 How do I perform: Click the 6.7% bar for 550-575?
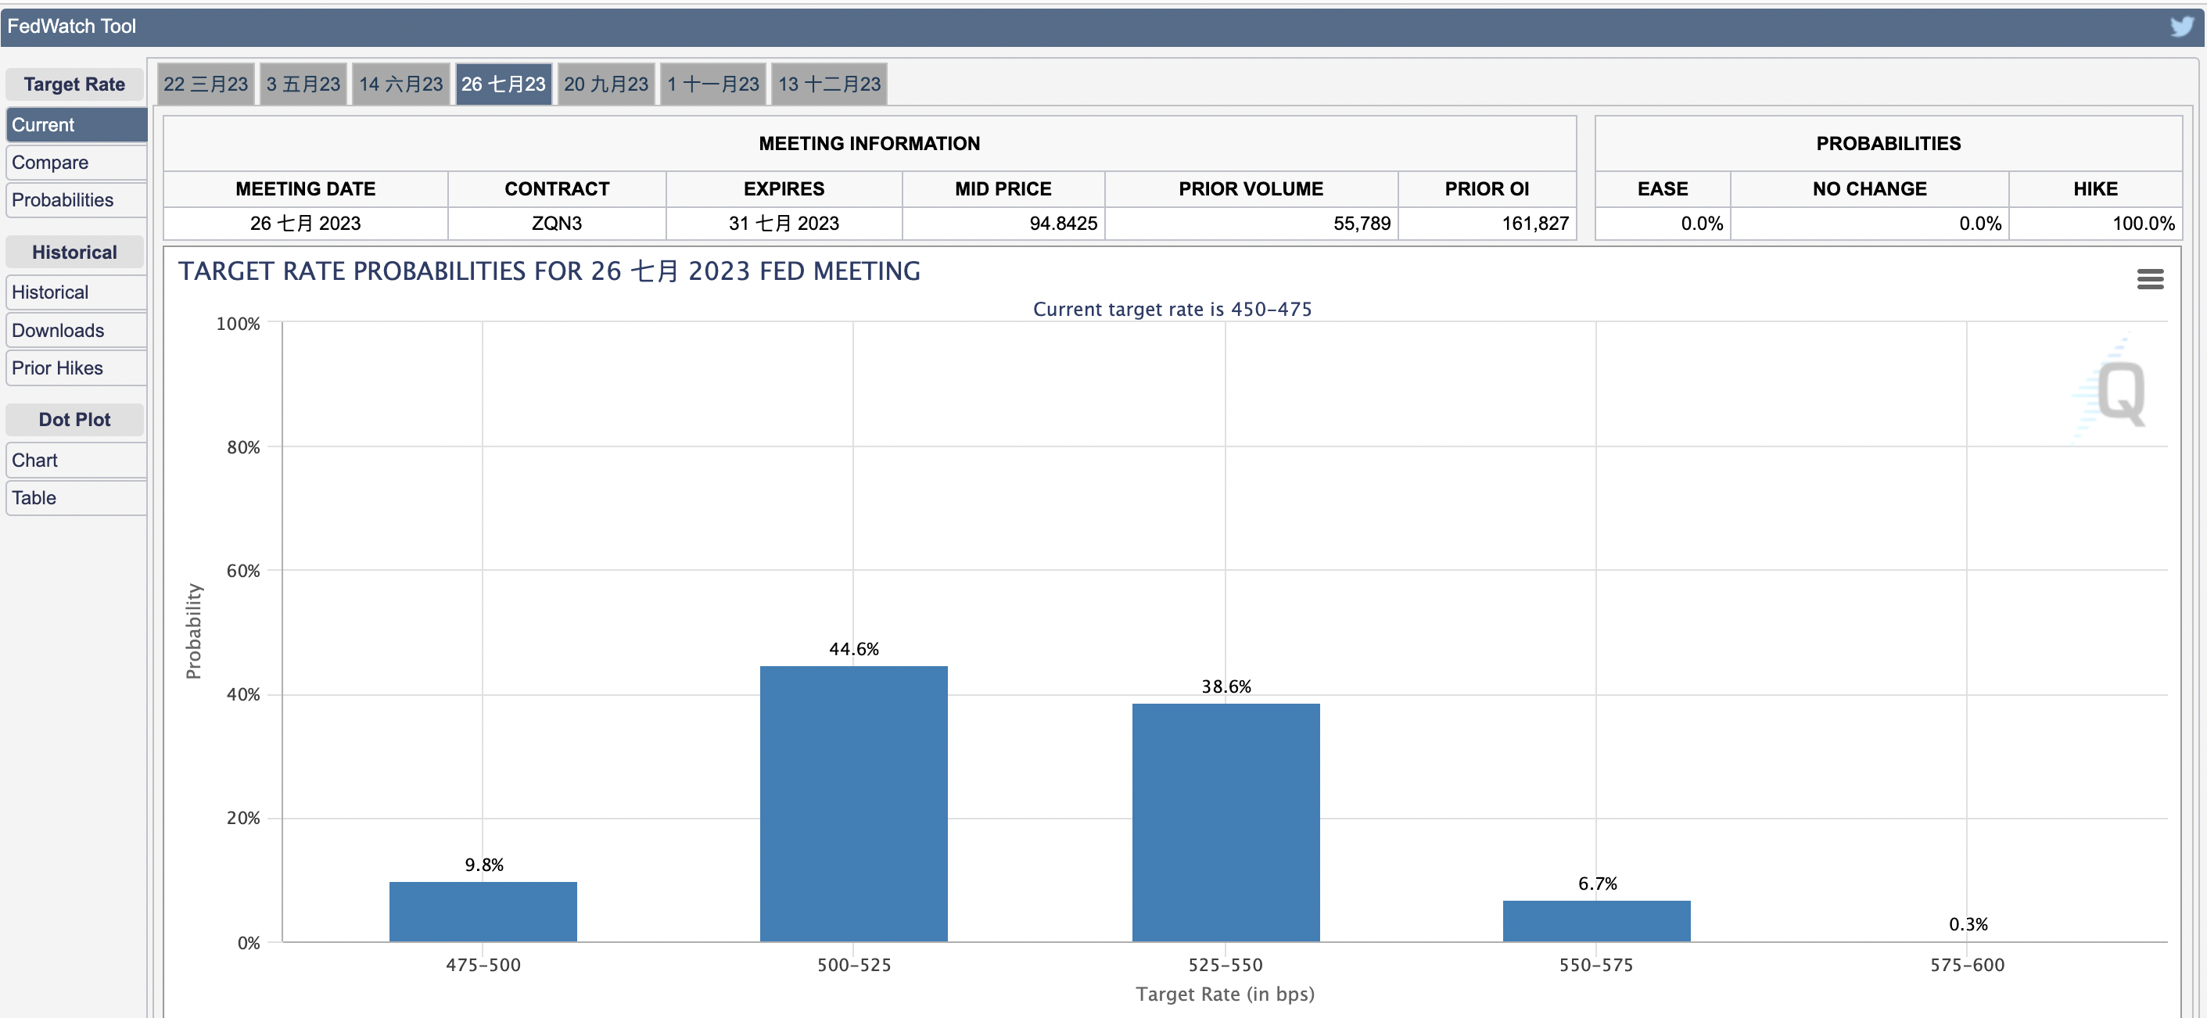1596,921
